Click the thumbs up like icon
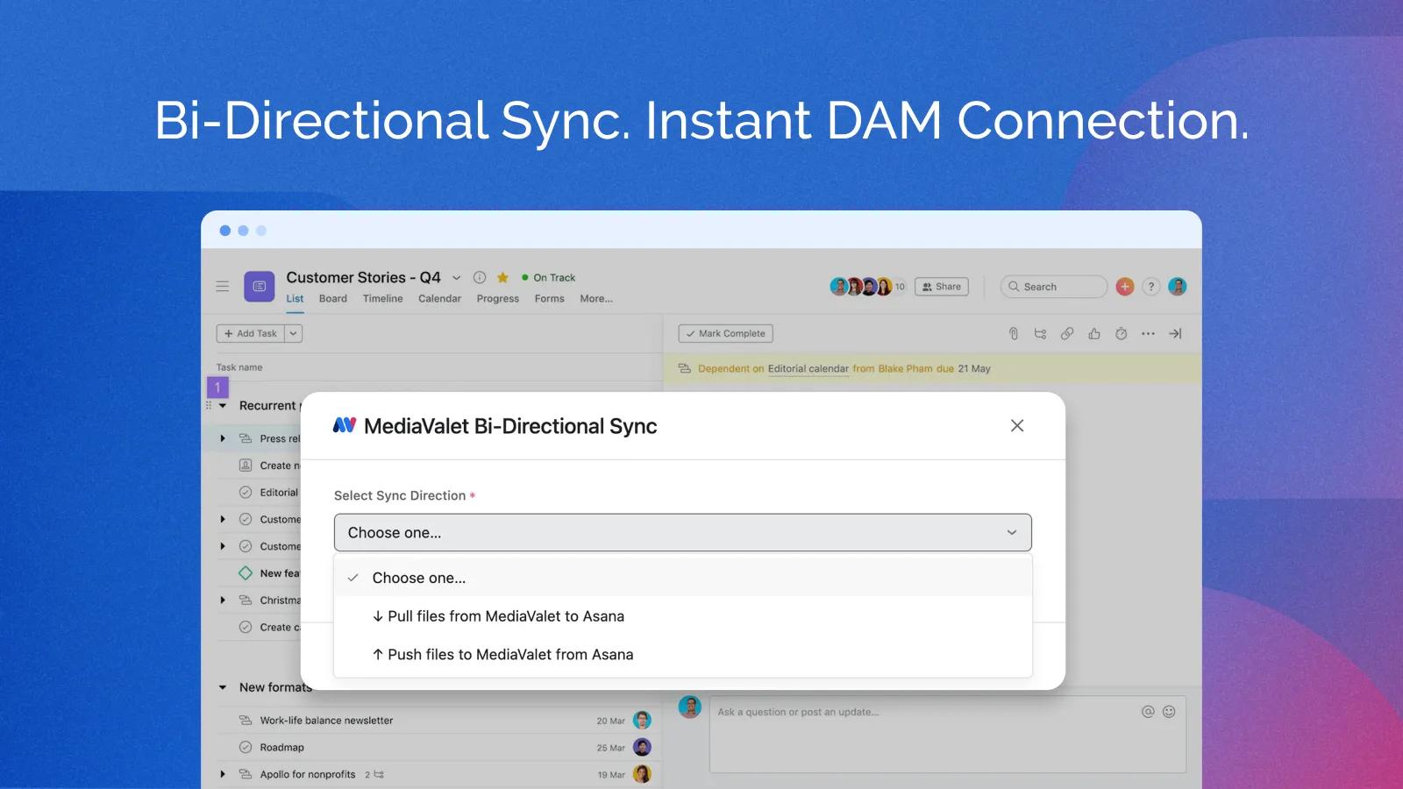Image resolution: width=1403 pixels, height=789 pixels. [x=1094, y=333]
